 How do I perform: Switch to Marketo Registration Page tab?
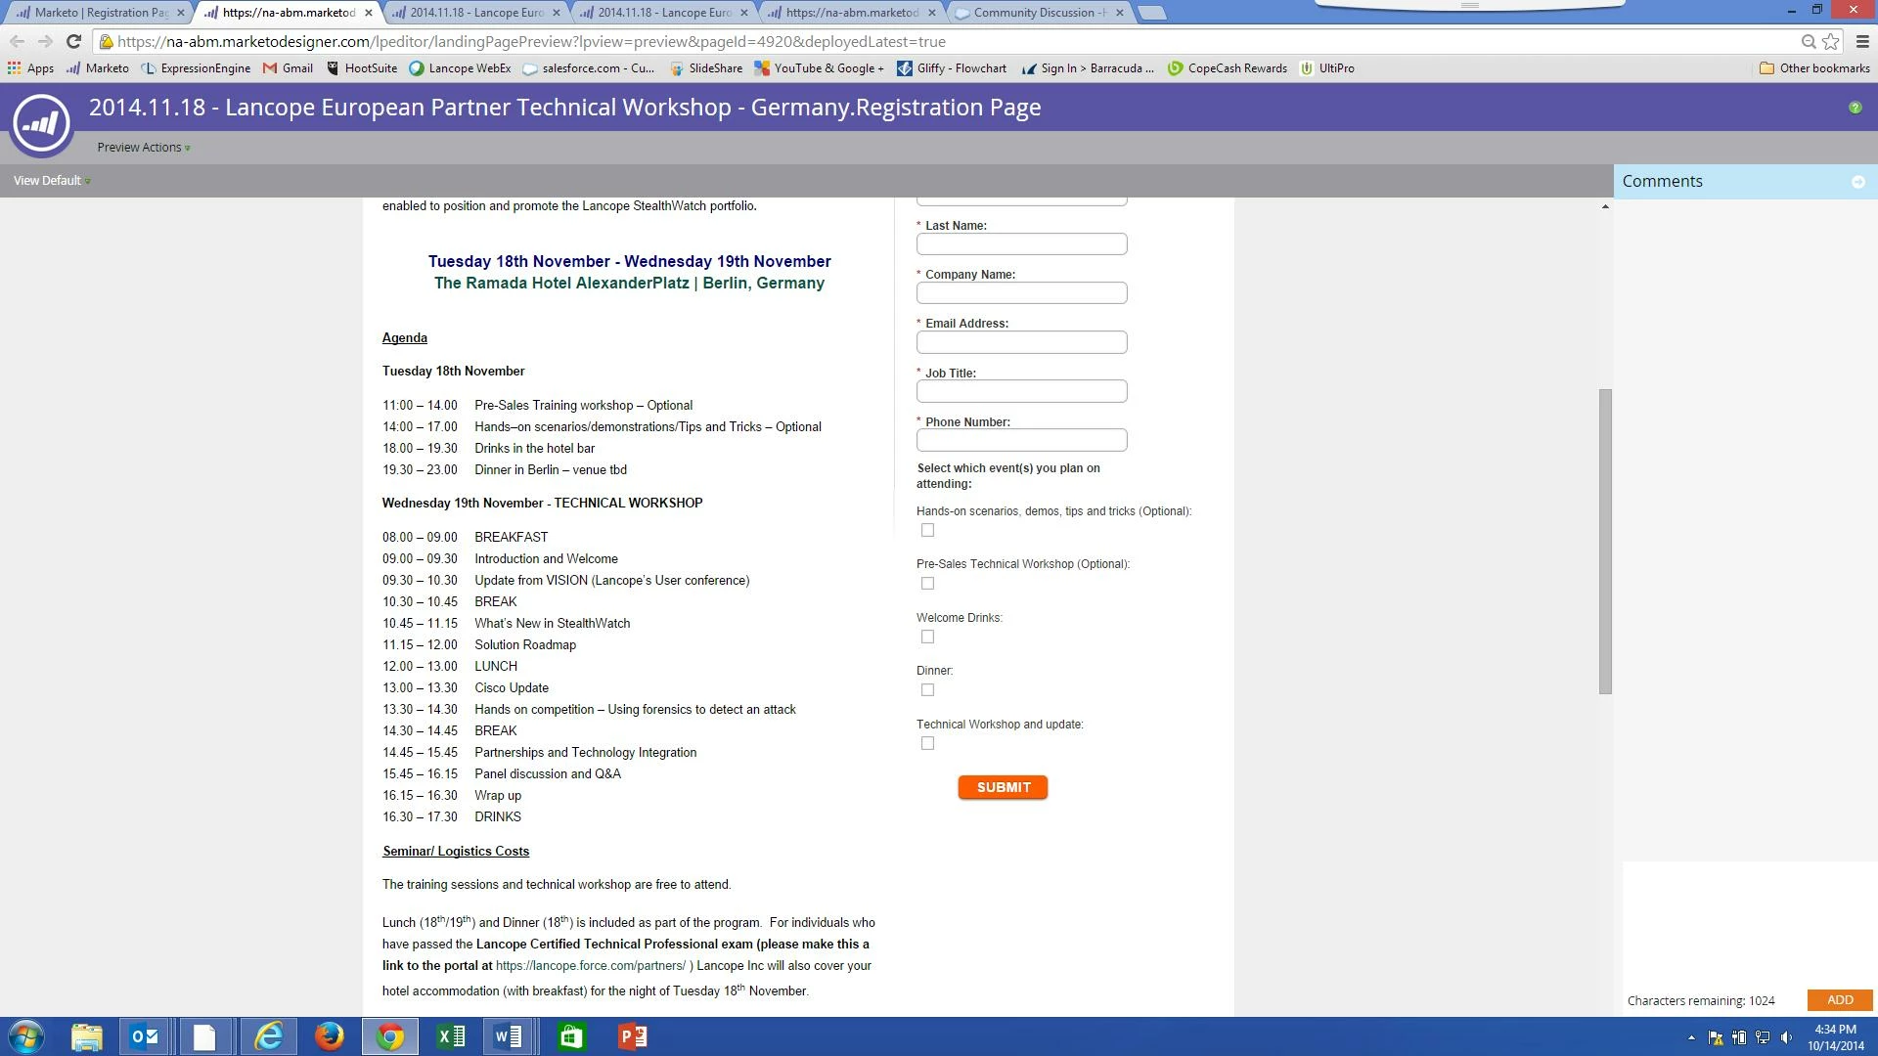click(x=98, y=13)
